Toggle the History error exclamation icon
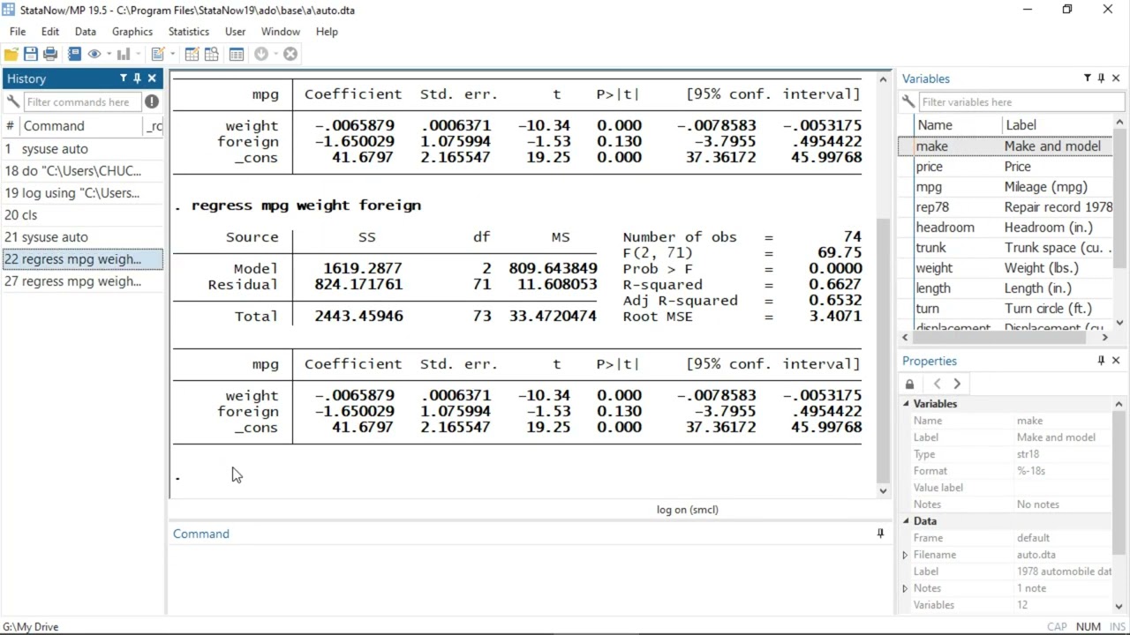 (x=152, y=101)
